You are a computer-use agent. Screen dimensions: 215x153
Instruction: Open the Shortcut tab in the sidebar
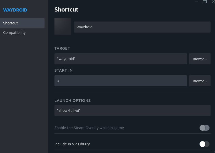click(x=22, y=23)
